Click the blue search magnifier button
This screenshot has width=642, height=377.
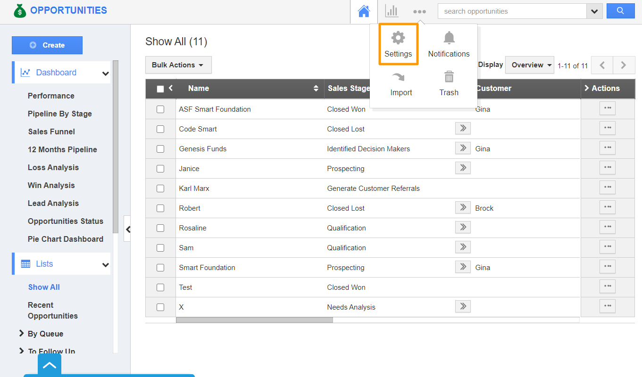point(620,10)
